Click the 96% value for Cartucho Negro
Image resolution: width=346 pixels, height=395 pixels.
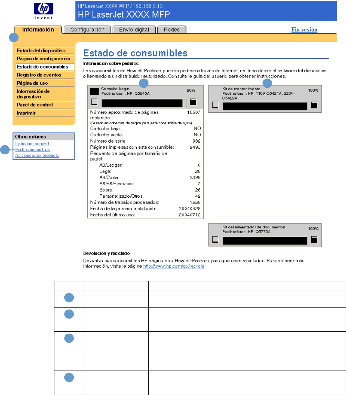[191, 90]
